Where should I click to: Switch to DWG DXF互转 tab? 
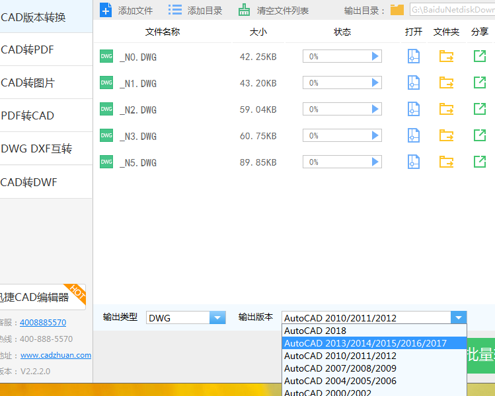pos(46,148)
